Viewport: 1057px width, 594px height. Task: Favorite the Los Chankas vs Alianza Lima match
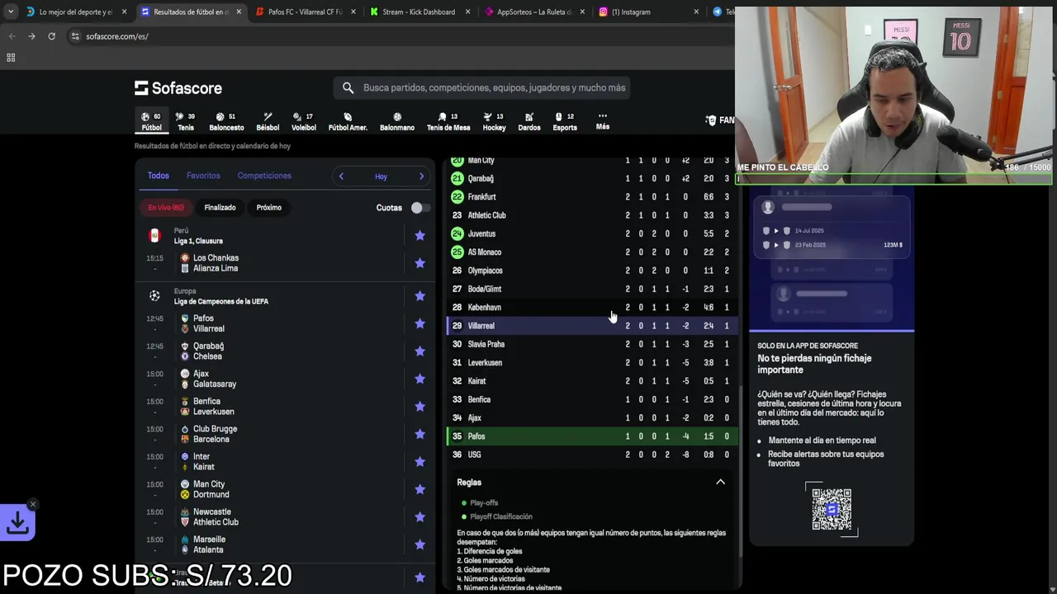point(419,263)
